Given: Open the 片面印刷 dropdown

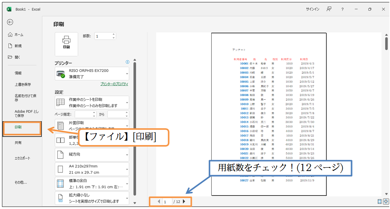Looking at the screenshot, I should tap(92, 125).
